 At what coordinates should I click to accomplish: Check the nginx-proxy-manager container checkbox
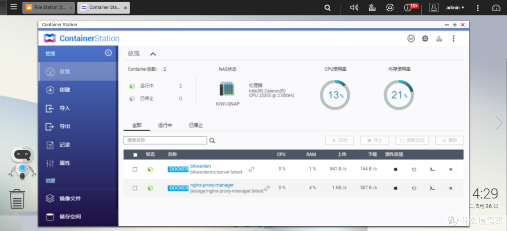tap(135, 188)
